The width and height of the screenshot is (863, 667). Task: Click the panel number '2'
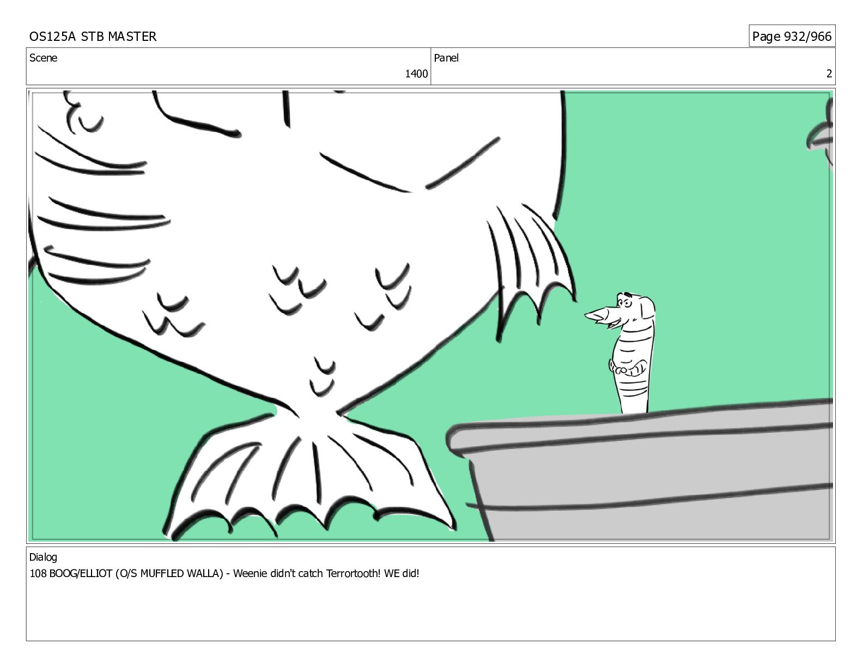coord(829,74)
